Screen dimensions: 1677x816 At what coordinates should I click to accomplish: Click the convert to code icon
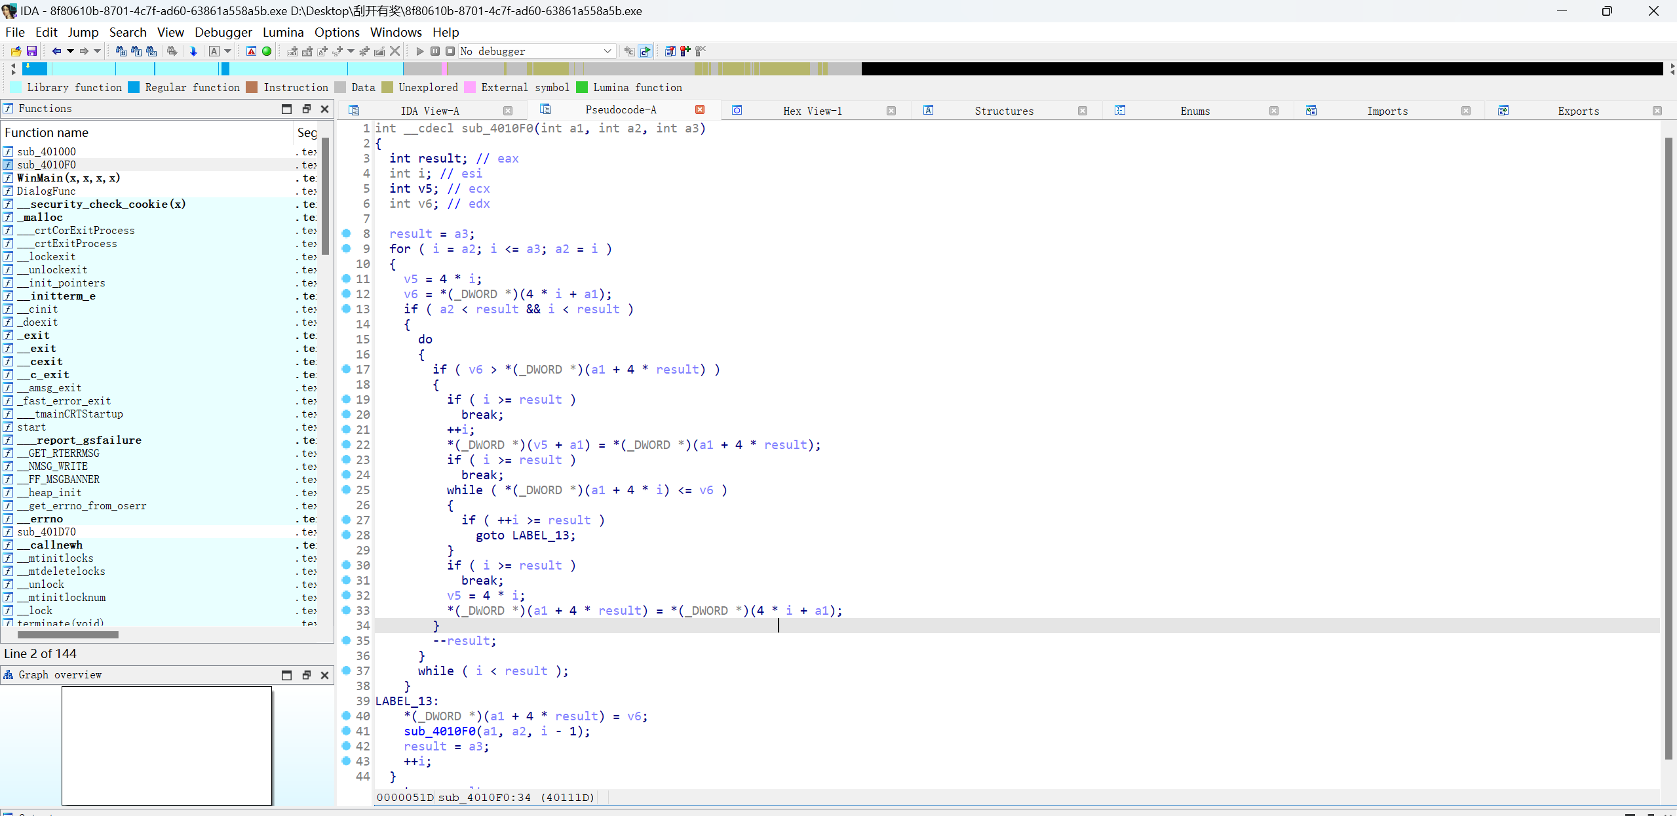[x=292, y=51]
